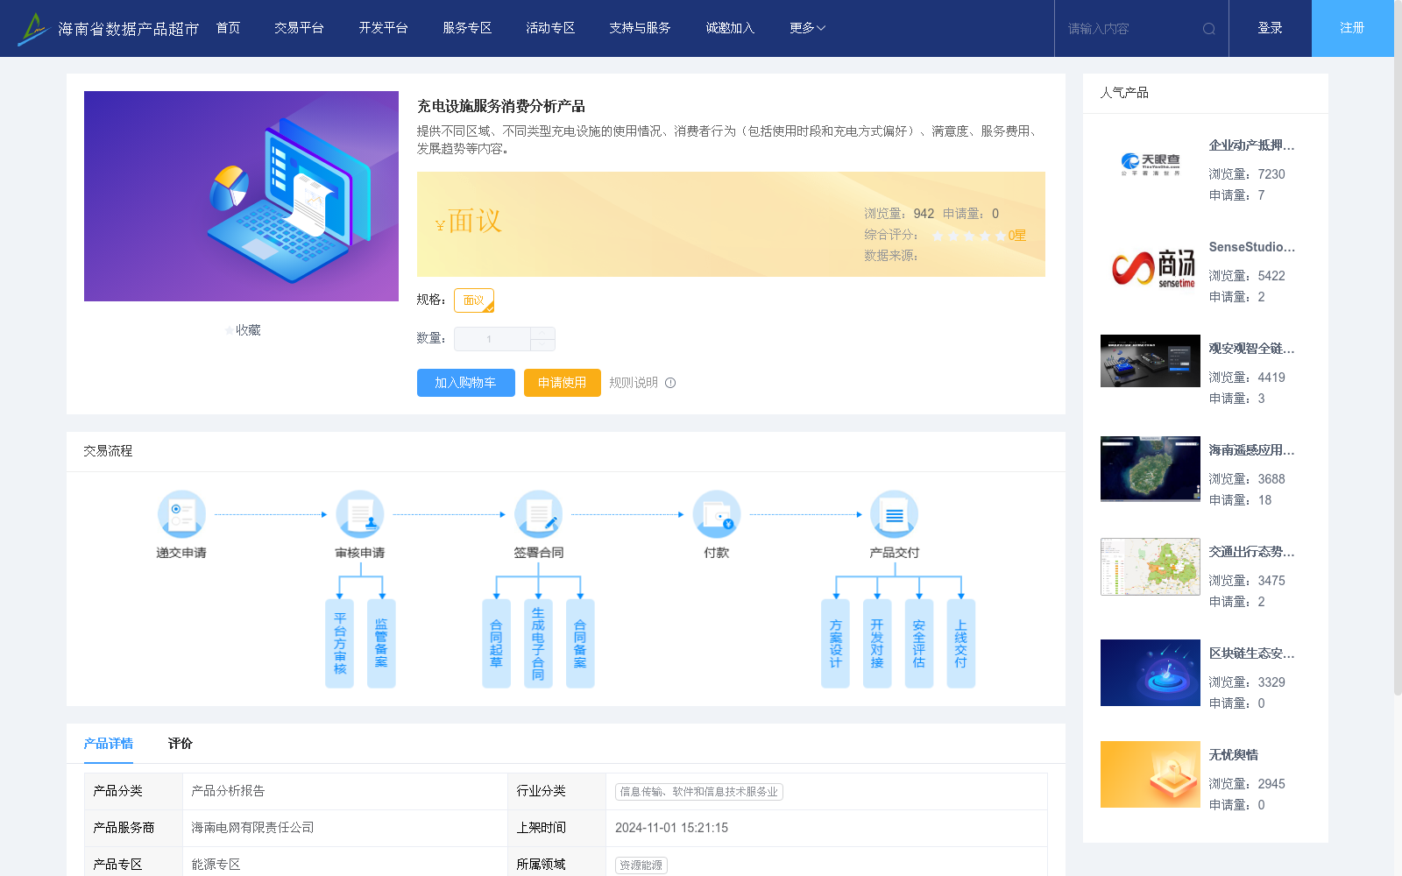This screenshot has width=1402, height=876.
Task: Click the site logo icon
Action: (x=33, y=28)
